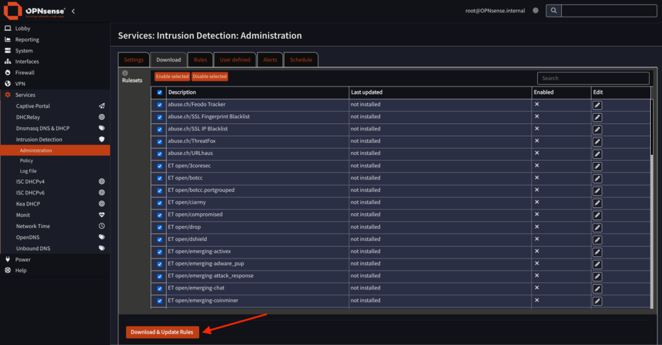Click Download & Update Rules button
The image size is (662, 345).
coord(162,332)
